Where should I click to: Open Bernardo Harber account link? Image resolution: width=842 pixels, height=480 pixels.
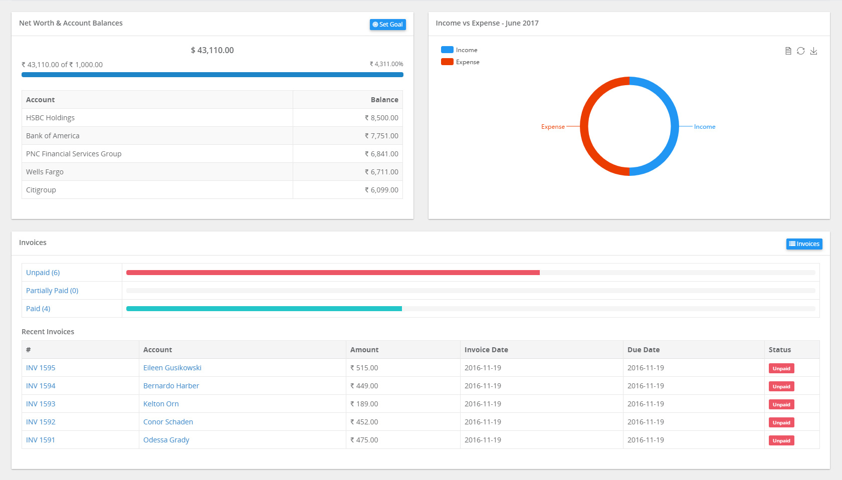pos(171,386)
